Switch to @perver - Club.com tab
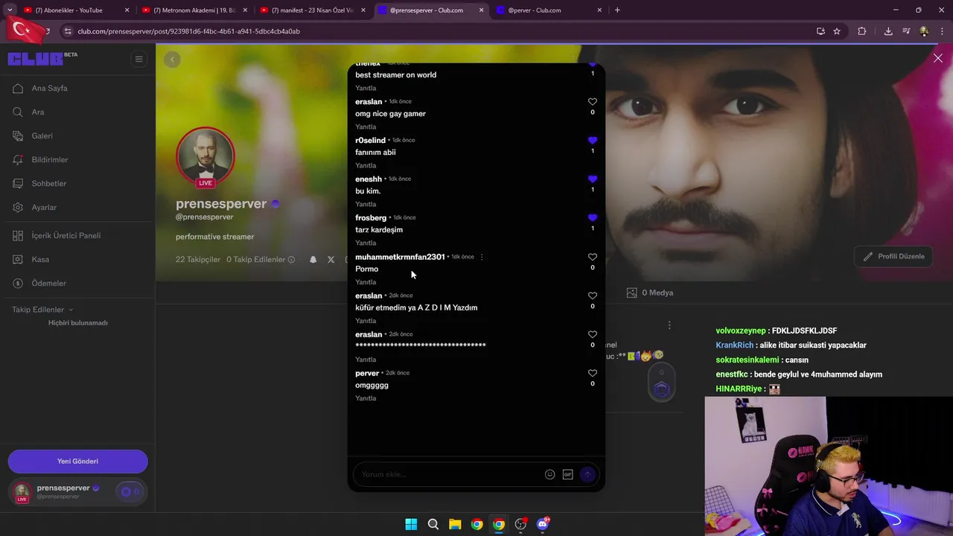Image resolution: width=953 pixels, height=536 pixels. pyautogui.click(x=549, y=10)
